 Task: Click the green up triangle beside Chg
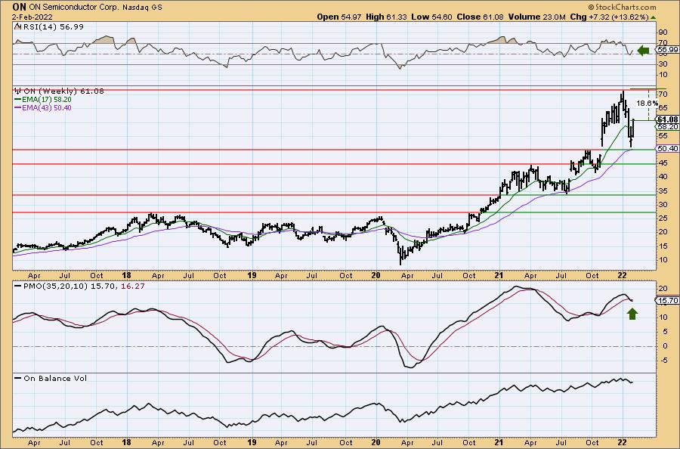pos(654,17)
